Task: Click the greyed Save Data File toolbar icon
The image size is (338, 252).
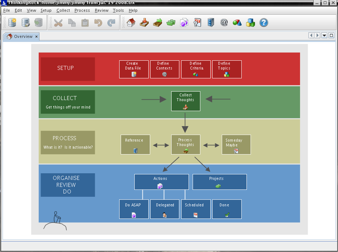Action: coord(39,22)
